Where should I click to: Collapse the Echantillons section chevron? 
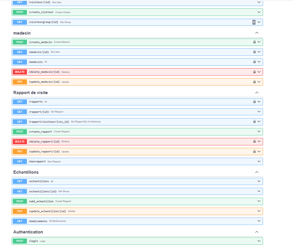[257, 172]
